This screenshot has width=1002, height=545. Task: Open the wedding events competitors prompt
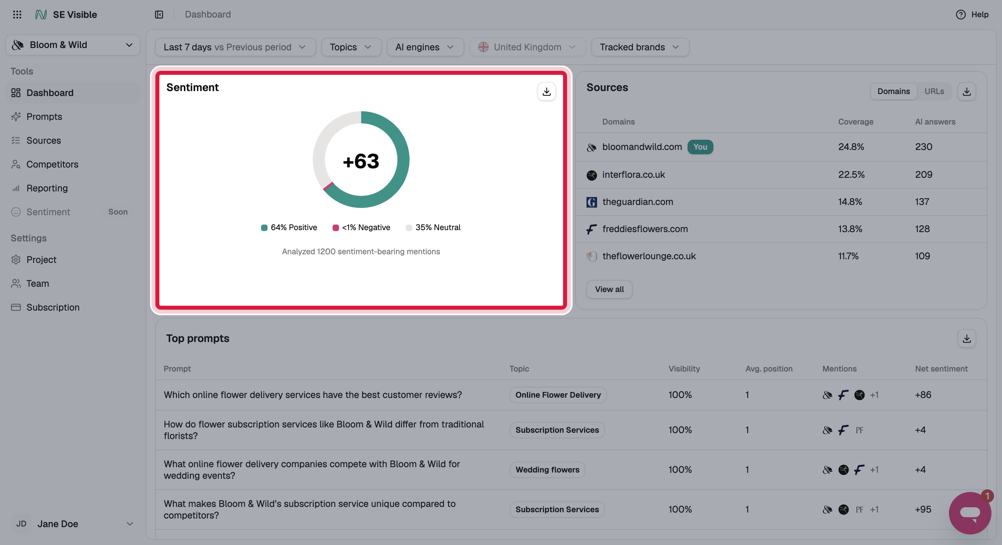311,470
